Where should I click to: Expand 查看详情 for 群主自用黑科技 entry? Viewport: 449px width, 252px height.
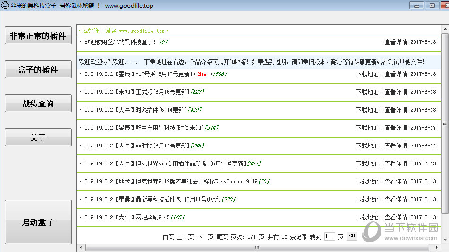click(x=396, y=128)
